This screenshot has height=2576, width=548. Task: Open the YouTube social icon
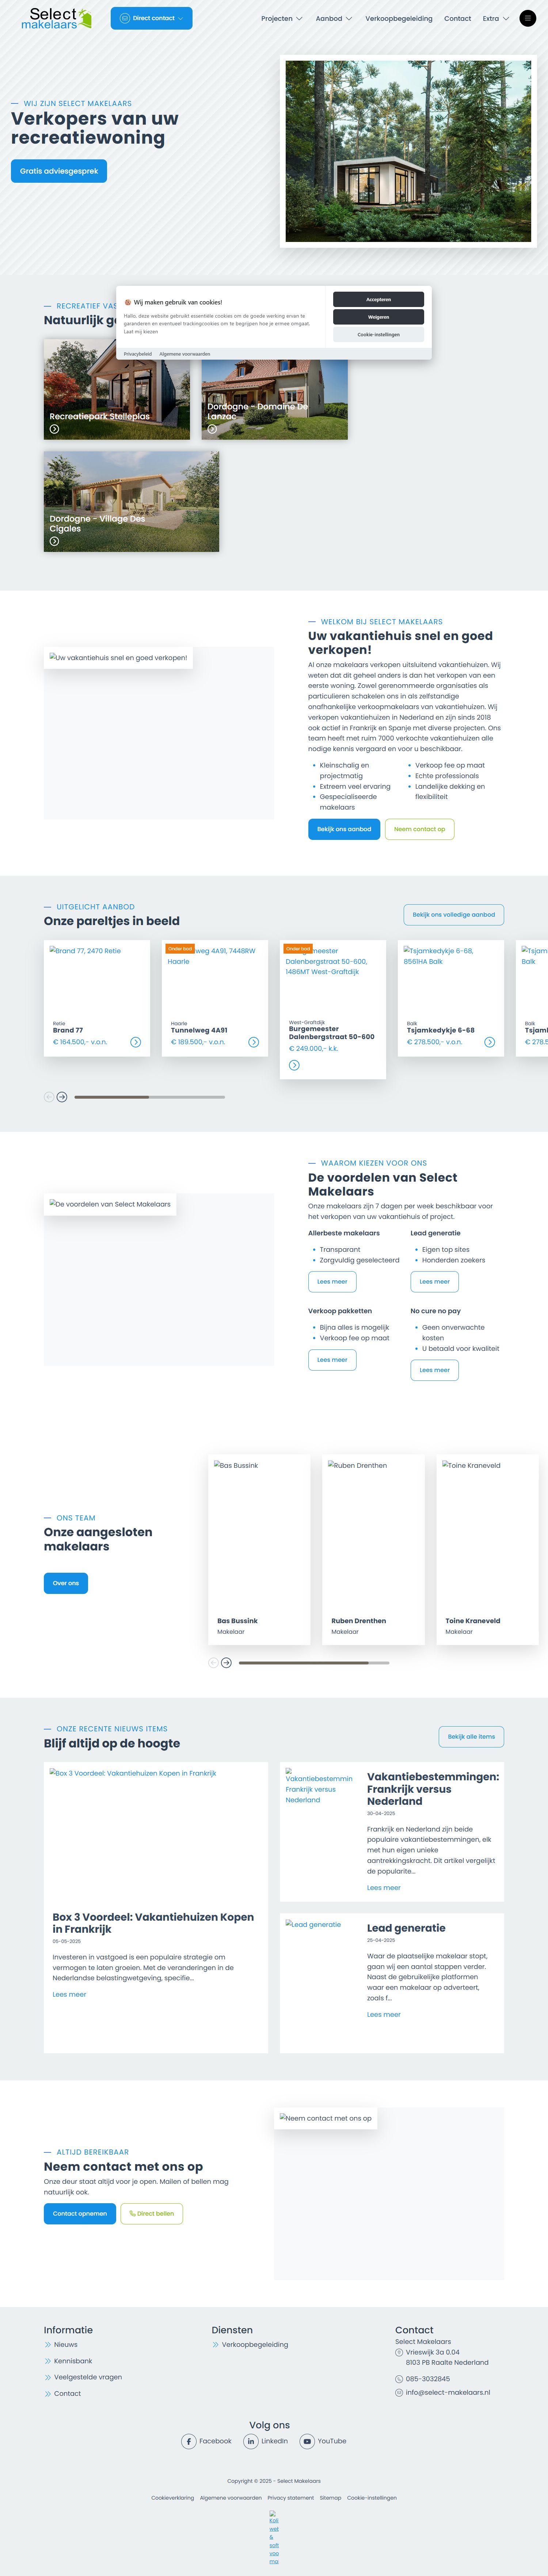[307, 2441]
